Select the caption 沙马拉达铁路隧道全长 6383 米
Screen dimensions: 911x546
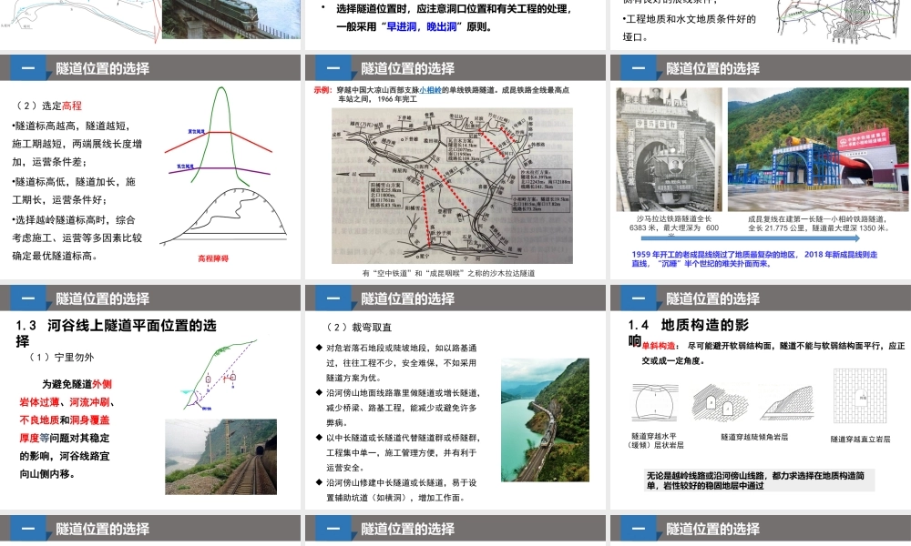point(673,223)
